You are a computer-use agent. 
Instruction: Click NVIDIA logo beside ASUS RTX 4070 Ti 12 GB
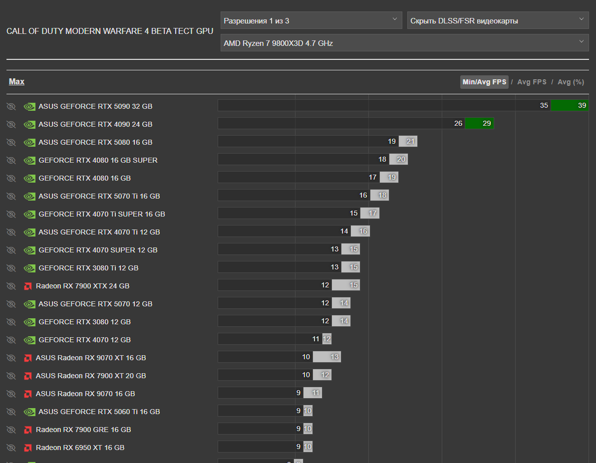(29, 232)
